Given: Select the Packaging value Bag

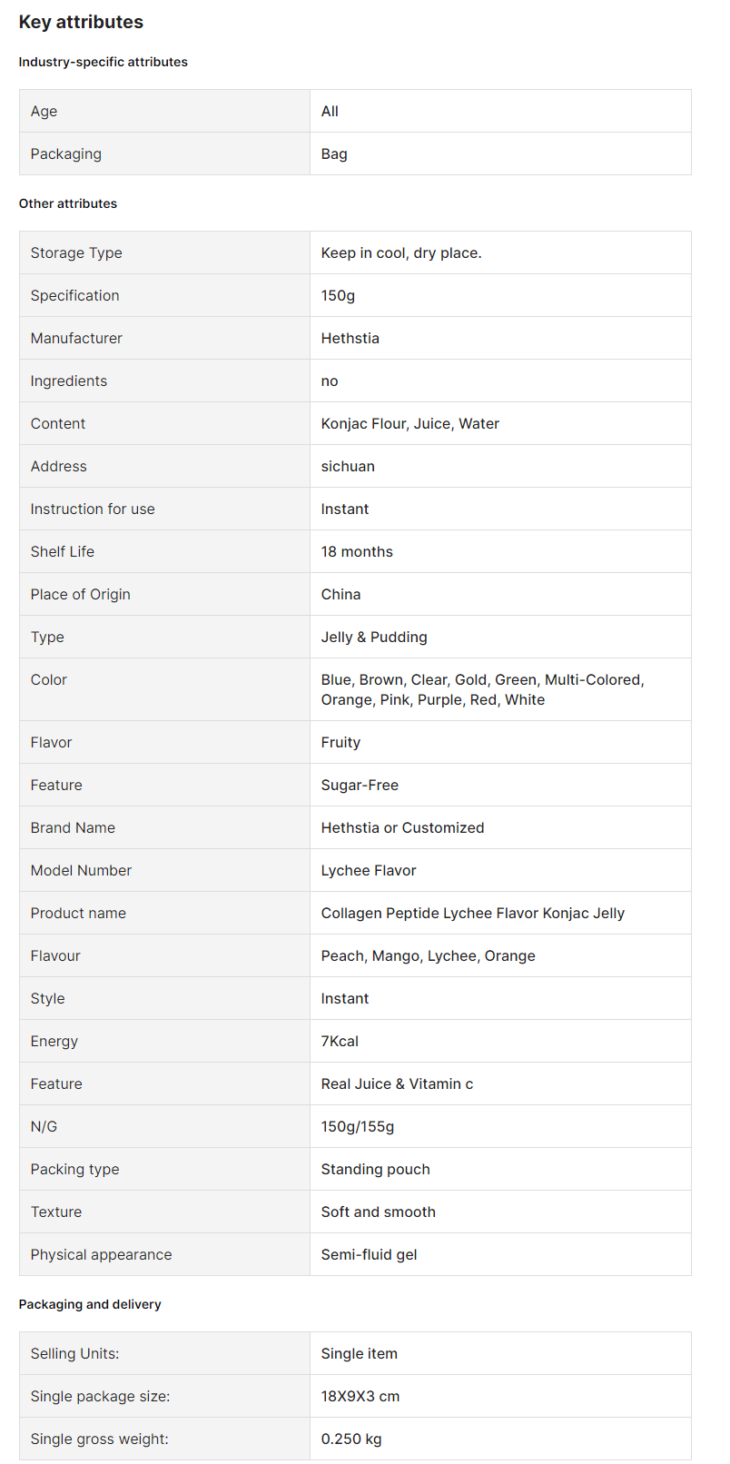Looking at the screenshot, I should tap(334, 154).
